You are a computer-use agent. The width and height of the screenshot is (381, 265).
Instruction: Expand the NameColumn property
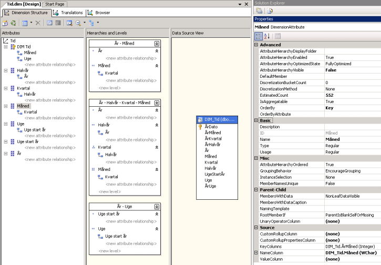pyautogui.click(x=256, y=253)
